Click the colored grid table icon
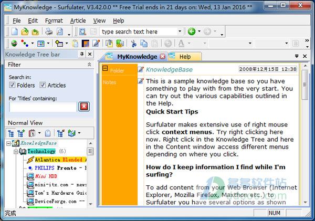Screen dimensions: 315x221 click(41, 44)
